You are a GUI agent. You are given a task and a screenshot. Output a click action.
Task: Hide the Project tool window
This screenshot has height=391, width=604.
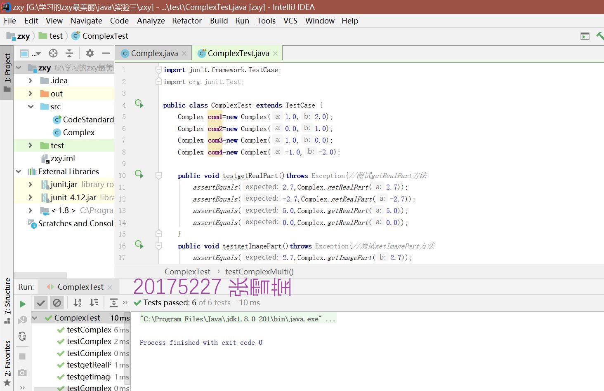coord(106,53)
